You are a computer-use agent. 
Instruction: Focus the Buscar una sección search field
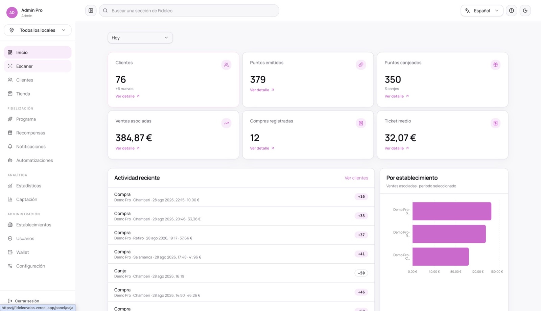coord(189,10)
